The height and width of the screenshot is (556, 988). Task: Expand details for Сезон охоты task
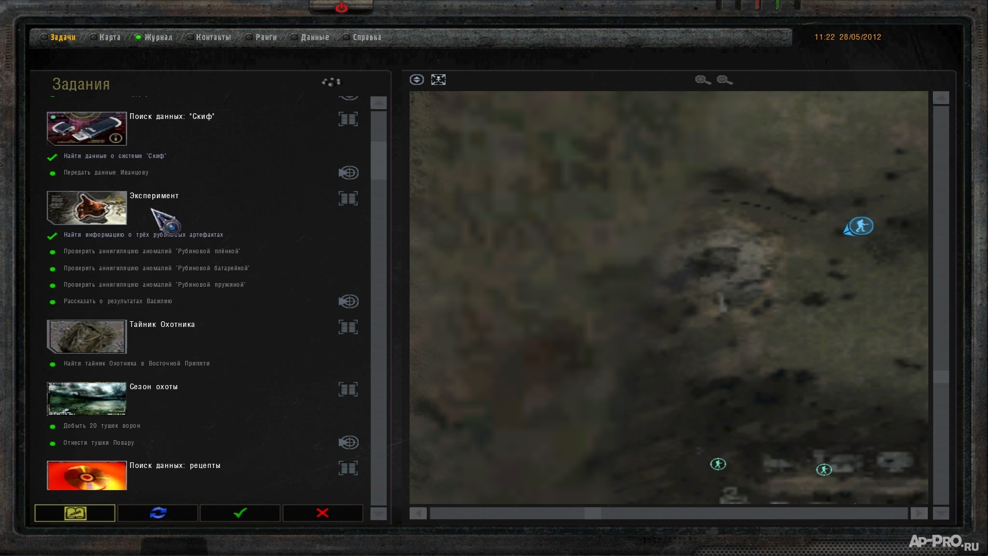(348, 389)
